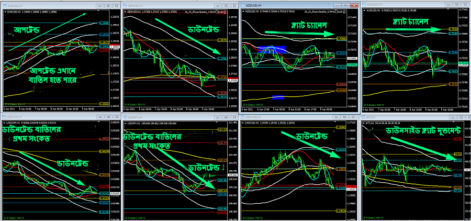Click the USDCAD,H1 chart window icon
This screenshot has width=471, height=221.
[x=242, y=117]
